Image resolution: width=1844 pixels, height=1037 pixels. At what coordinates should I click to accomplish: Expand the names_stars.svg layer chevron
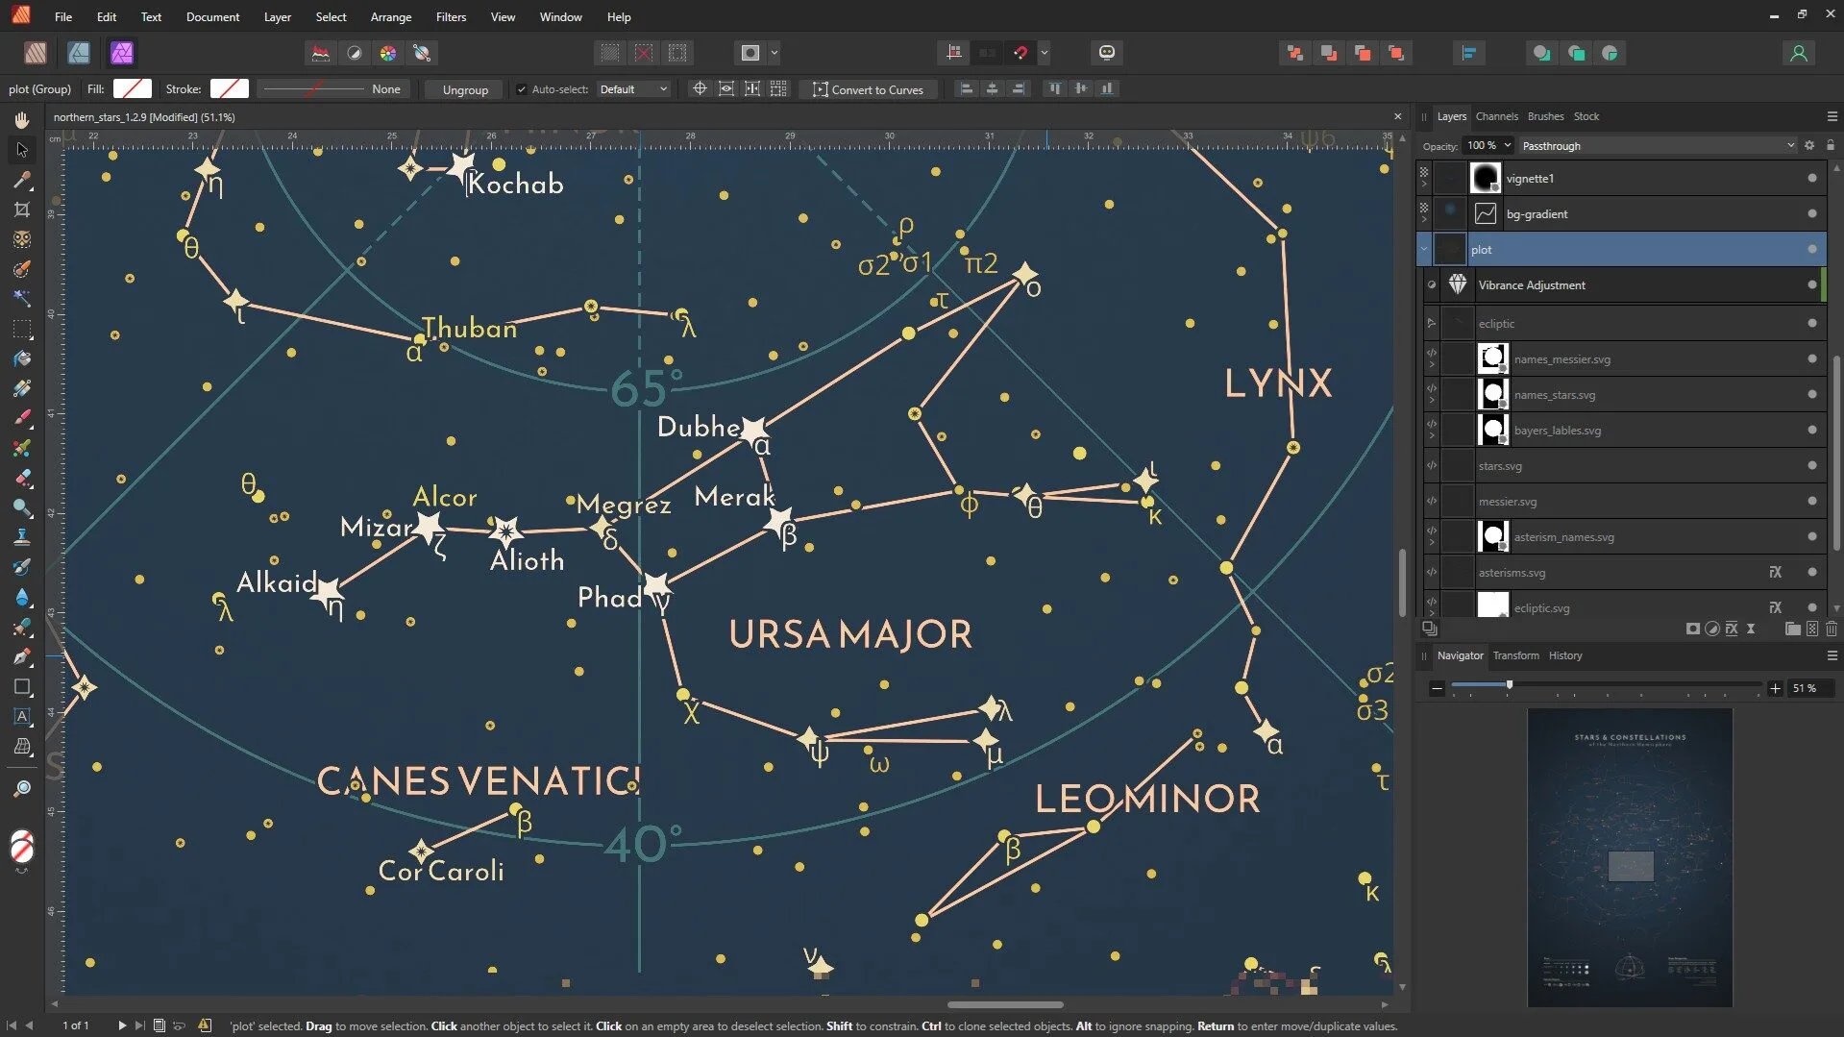1433,400
